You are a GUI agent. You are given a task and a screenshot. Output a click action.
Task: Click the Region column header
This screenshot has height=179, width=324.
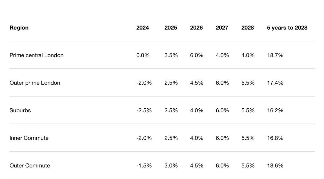pyautogui.click(x=19, y=28)
